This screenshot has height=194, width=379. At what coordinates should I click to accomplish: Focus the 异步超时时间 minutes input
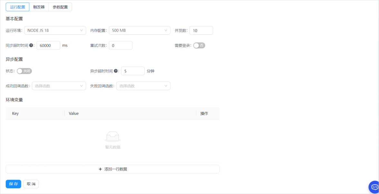coord(133,71)
